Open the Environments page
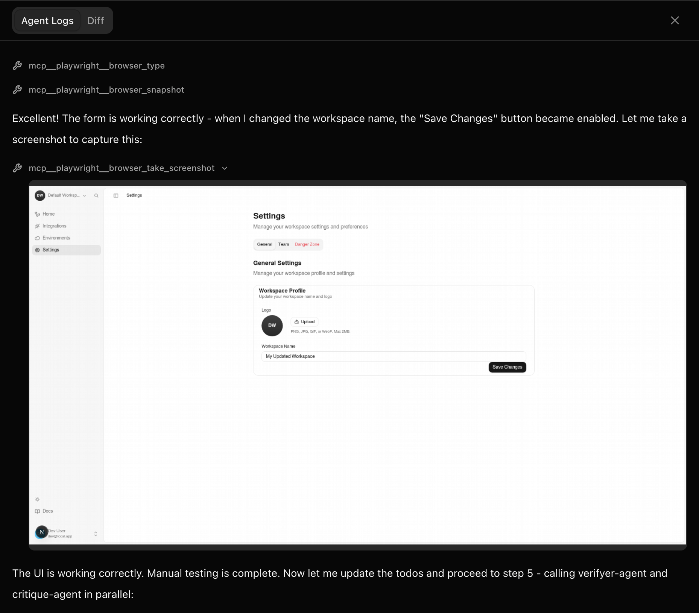Screen dimensions: 699x613 (56, 238)
